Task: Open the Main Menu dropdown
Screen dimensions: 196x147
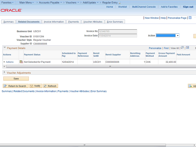Action: click(x=27, y=2)
